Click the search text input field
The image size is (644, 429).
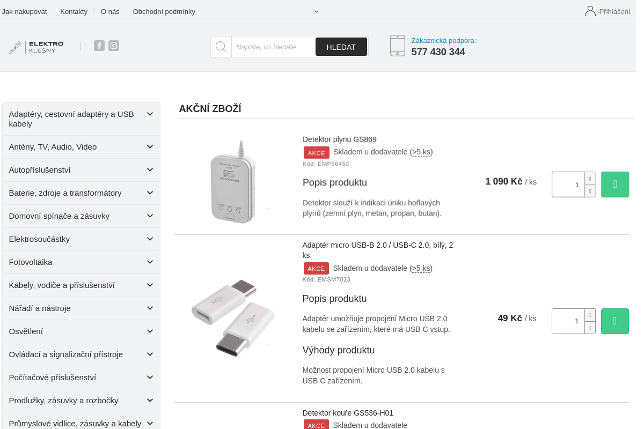click(x=273, y=47)
